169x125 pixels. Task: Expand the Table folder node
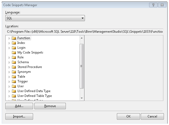pos(9,77)
